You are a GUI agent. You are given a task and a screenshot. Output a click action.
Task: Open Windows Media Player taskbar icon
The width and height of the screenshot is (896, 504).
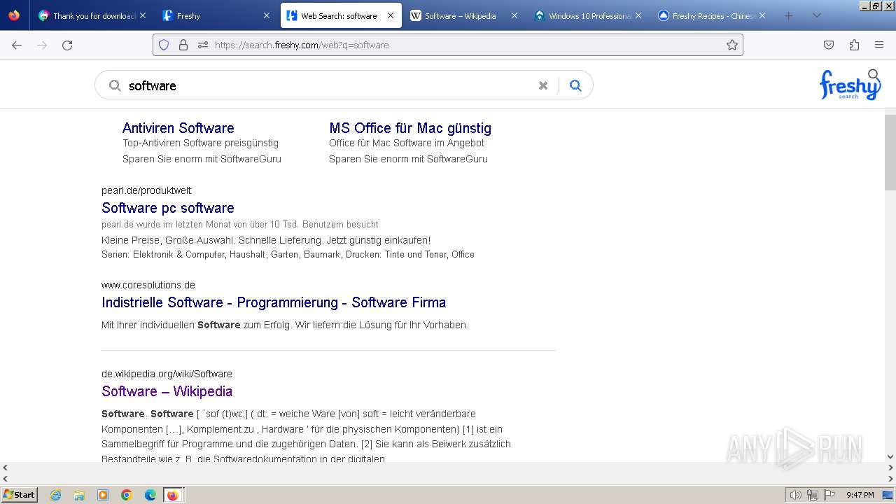pos(103,495)
